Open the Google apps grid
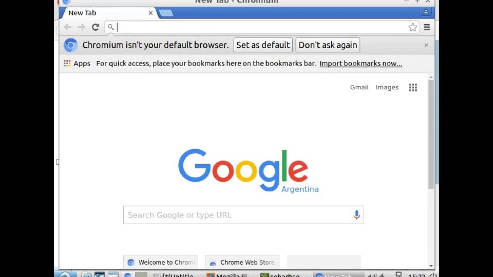 click(413, 88)
